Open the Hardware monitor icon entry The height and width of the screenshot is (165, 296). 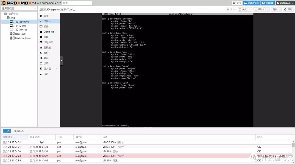[x=49, y=26]
